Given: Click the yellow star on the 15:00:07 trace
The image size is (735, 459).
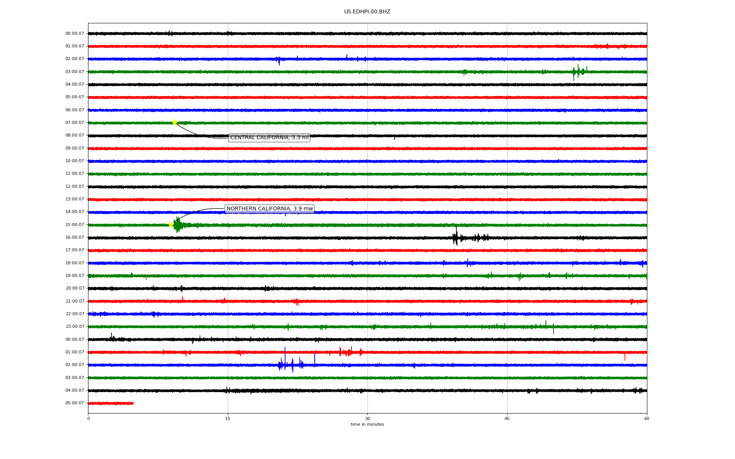Looking at the screenshot, I should (171, 225).
